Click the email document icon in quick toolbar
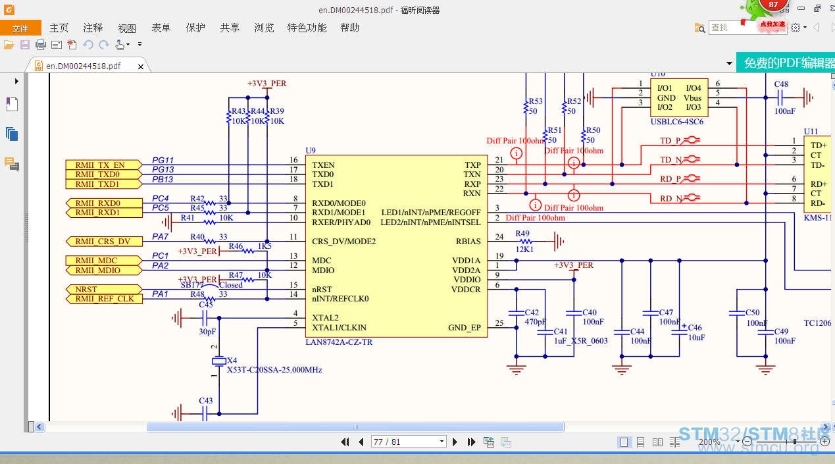835x464 pixels. [x=57, y=45]
